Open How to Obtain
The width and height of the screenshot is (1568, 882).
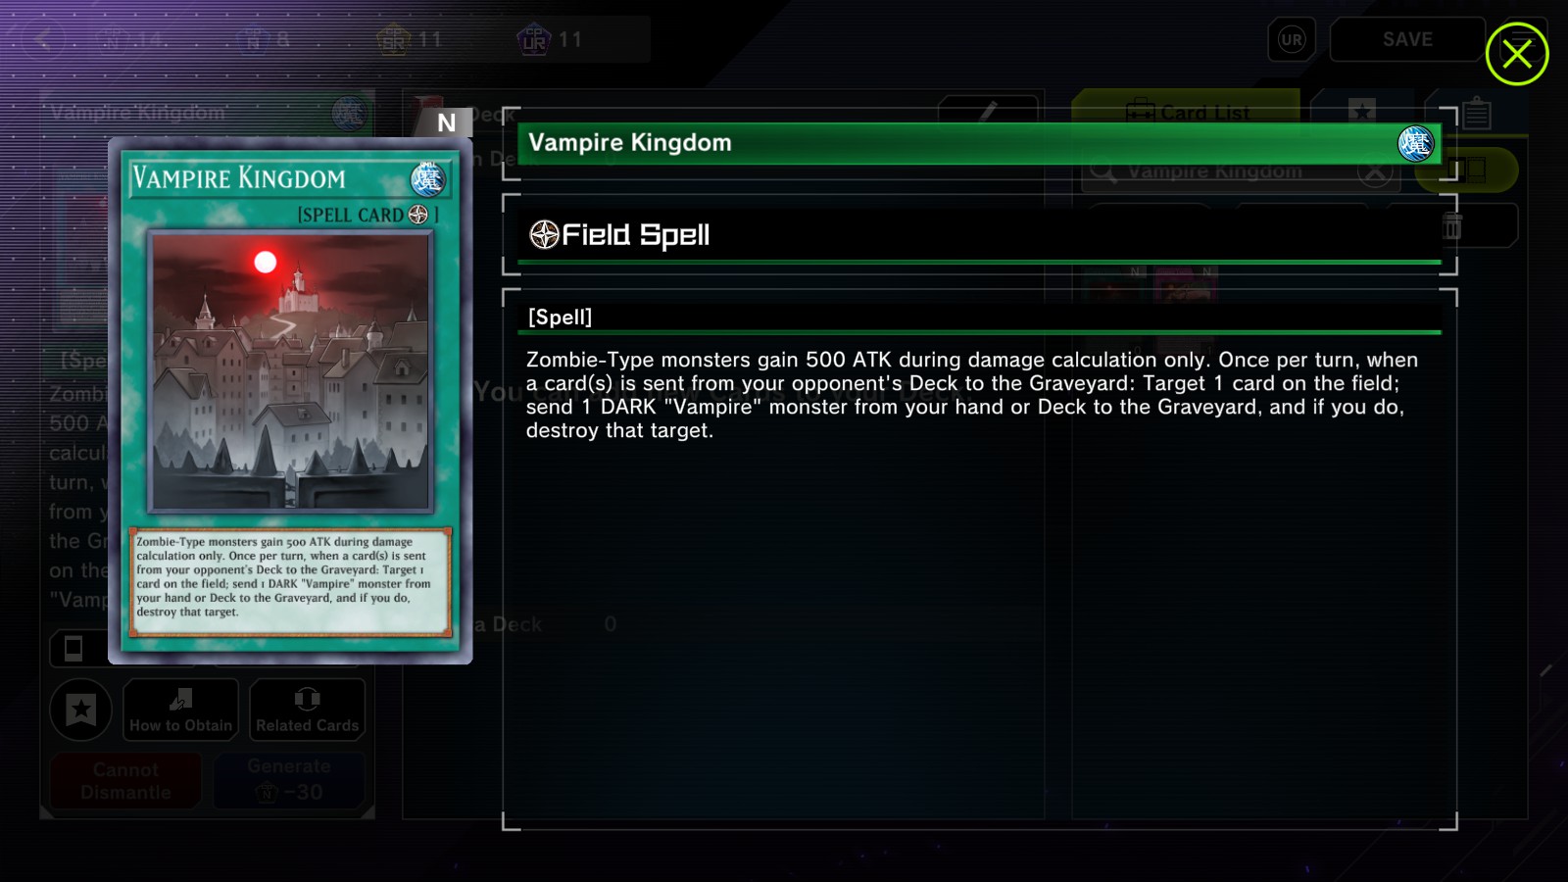(180, 710)
